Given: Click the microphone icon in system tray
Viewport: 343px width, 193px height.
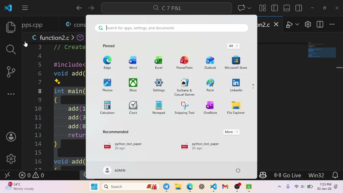Looking at the screenshot, I should 288,187.
